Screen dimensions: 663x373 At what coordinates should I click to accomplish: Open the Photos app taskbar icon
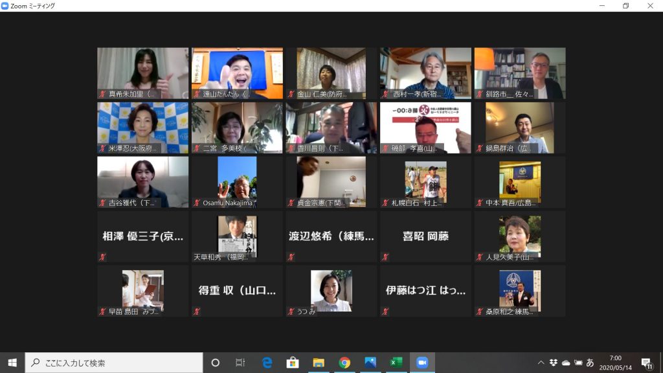370,363
